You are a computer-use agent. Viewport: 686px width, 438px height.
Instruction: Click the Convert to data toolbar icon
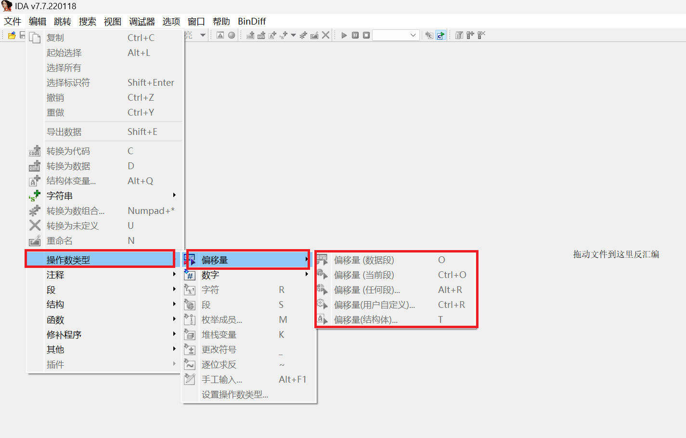coord(261,35)
